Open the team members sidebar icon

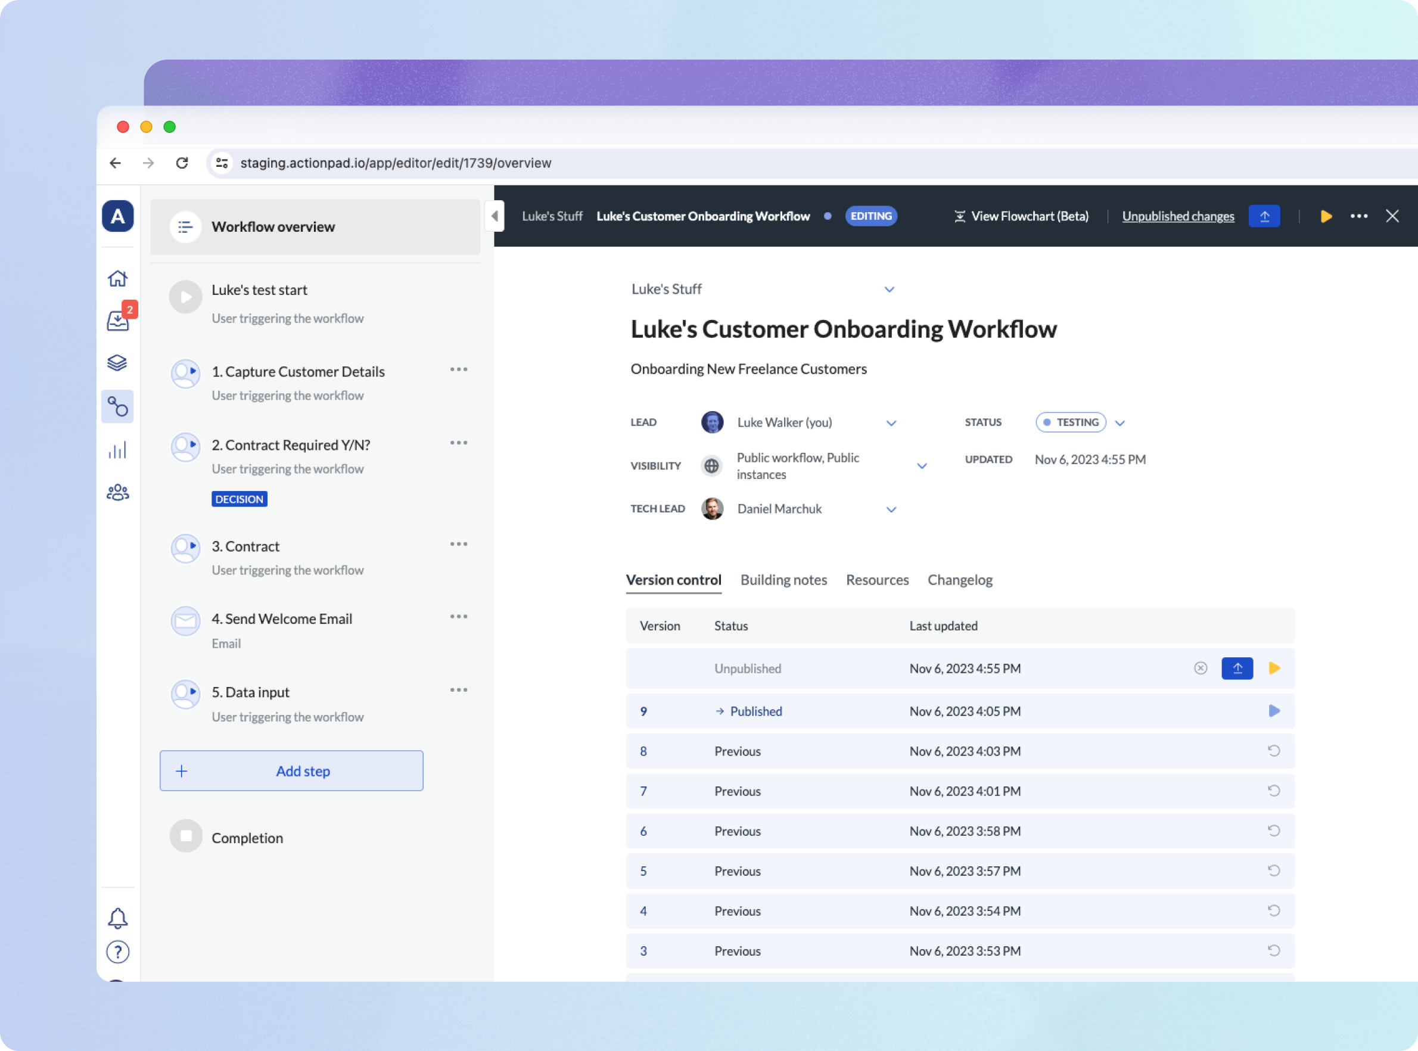click(118, 492)
